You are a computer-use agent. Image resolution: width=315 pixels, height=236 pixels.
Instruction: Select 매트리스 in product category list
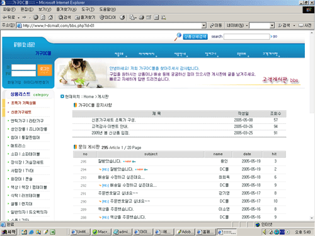[x=18, y=145]
